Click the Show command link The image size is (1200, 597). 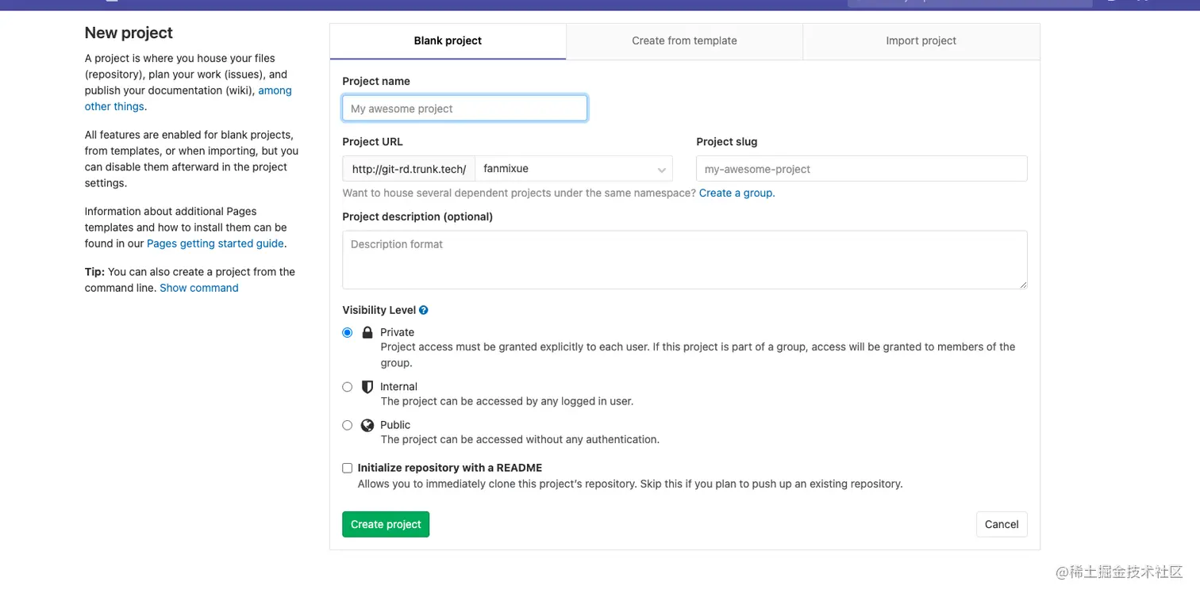199,288
